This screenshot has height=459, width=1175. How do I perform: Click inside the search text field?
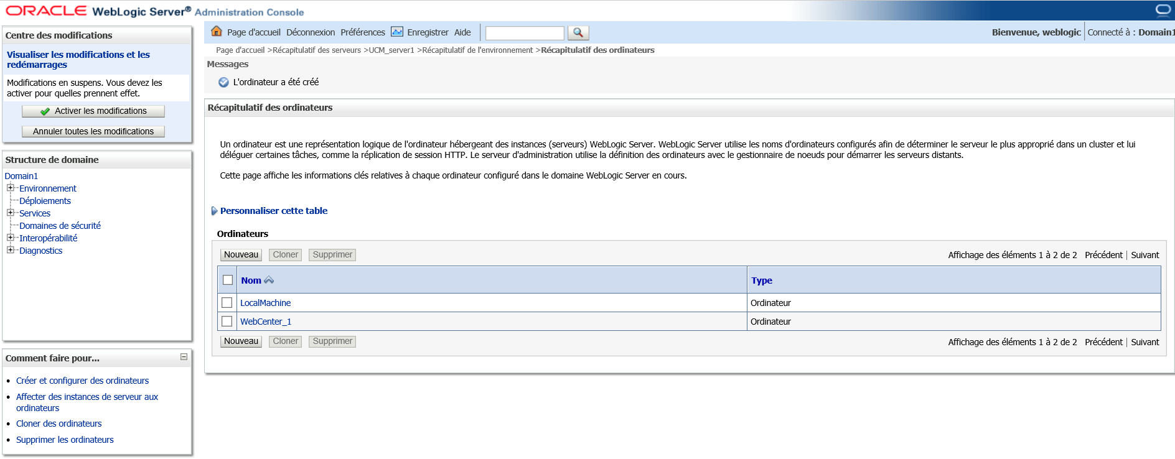[524, 33]
